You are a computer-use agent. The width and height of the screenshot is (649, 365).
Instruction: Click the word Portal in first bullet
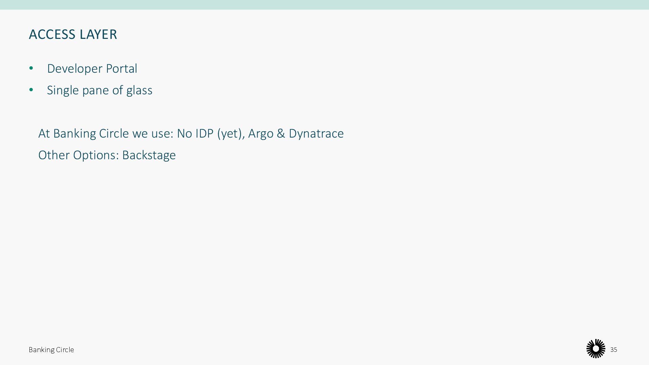121,69
